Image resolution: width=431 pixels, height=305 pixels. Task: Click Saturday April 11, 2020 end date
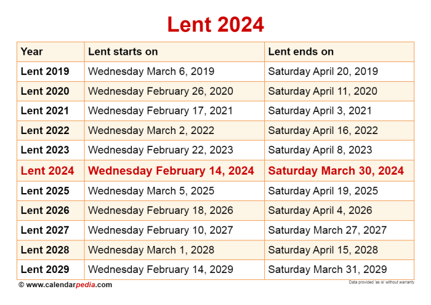tap(323, 91)
